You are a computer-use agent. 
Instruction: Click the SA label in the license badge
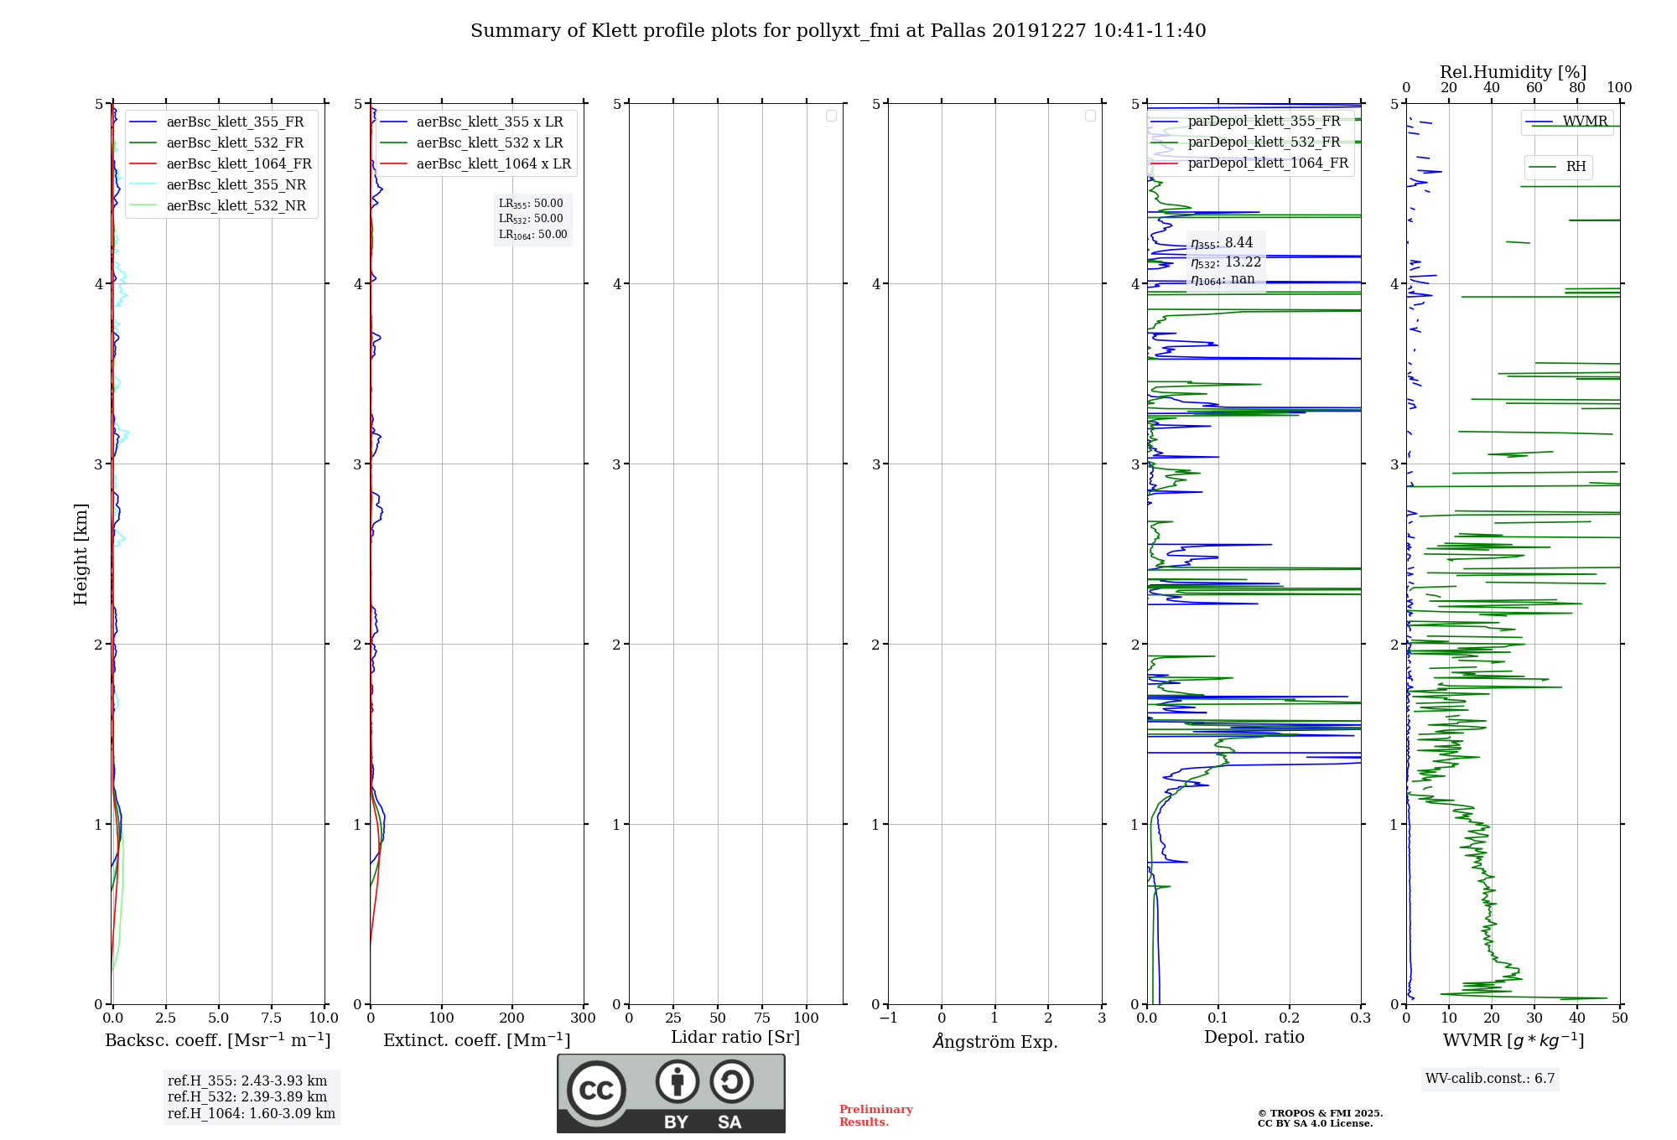coord(729,1122)
